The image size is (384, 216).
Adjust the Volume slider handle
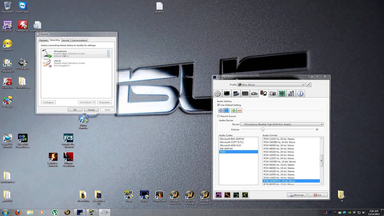(263, 129)
